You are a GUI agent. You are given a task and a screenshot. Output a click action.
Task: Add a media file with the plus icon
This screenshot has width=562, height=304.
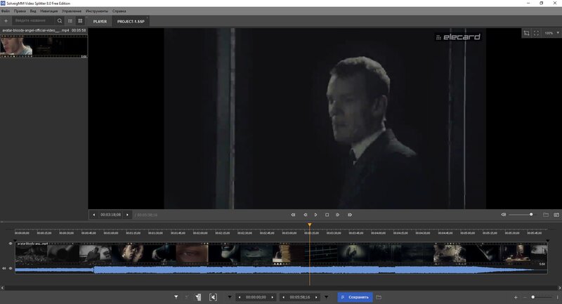tap(6, 21)
